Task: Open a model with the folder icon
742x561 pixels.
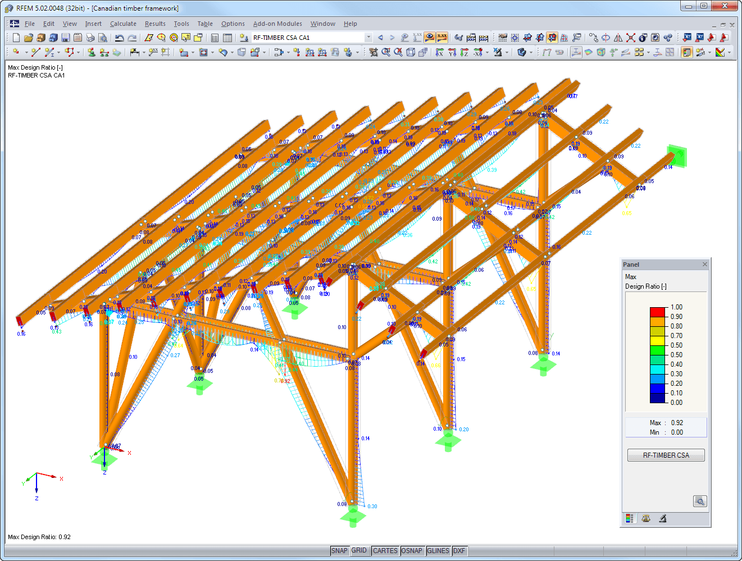Action: coord(28,37)
